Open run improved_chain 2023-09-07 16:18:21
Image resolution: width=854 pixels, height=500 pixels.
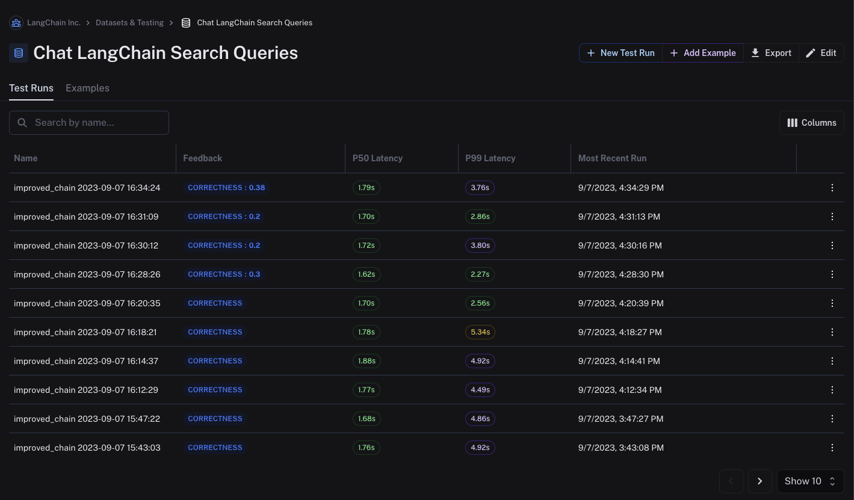pyautogui.click(x=85, y=332)
